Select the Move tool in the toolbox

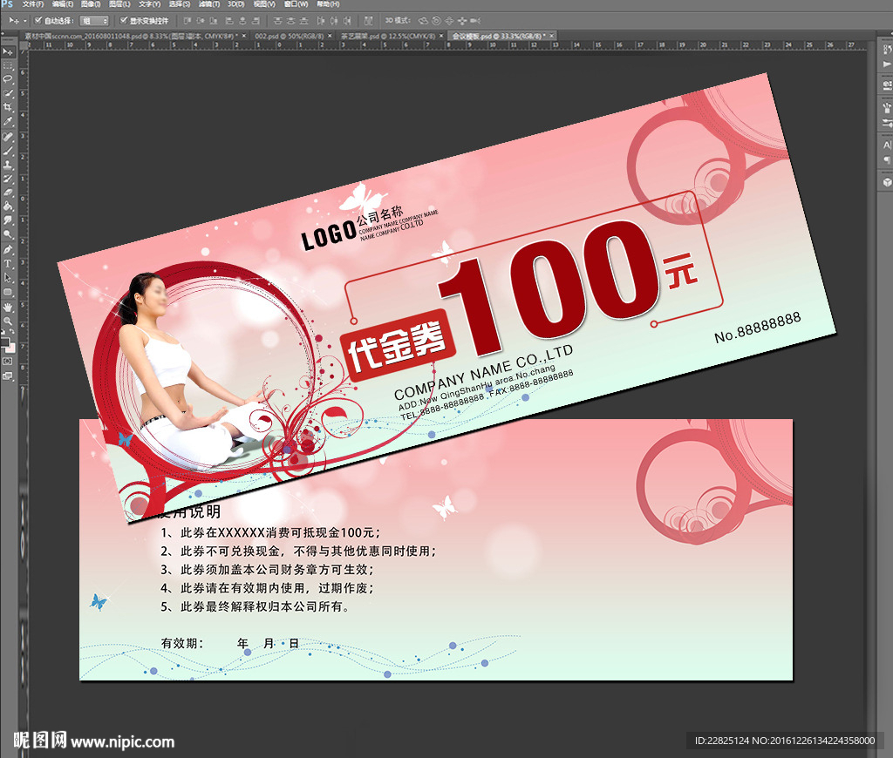coord(8,51)
